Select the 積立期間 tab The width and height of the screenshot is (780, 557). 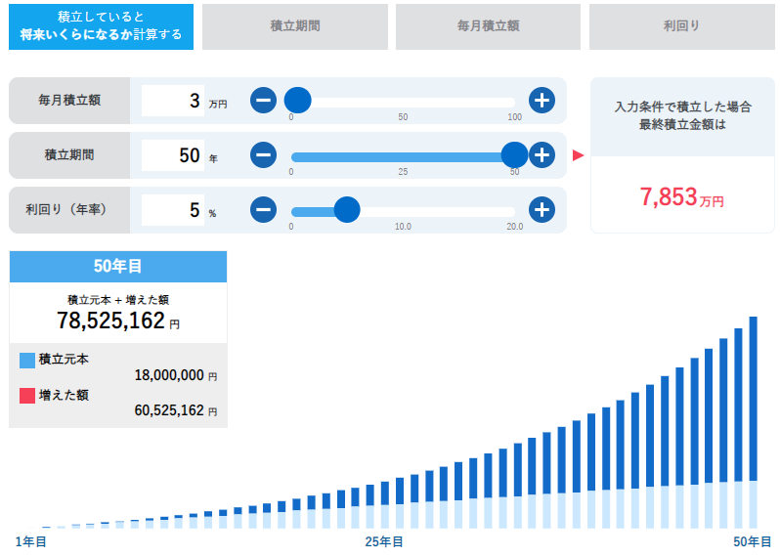294,26
